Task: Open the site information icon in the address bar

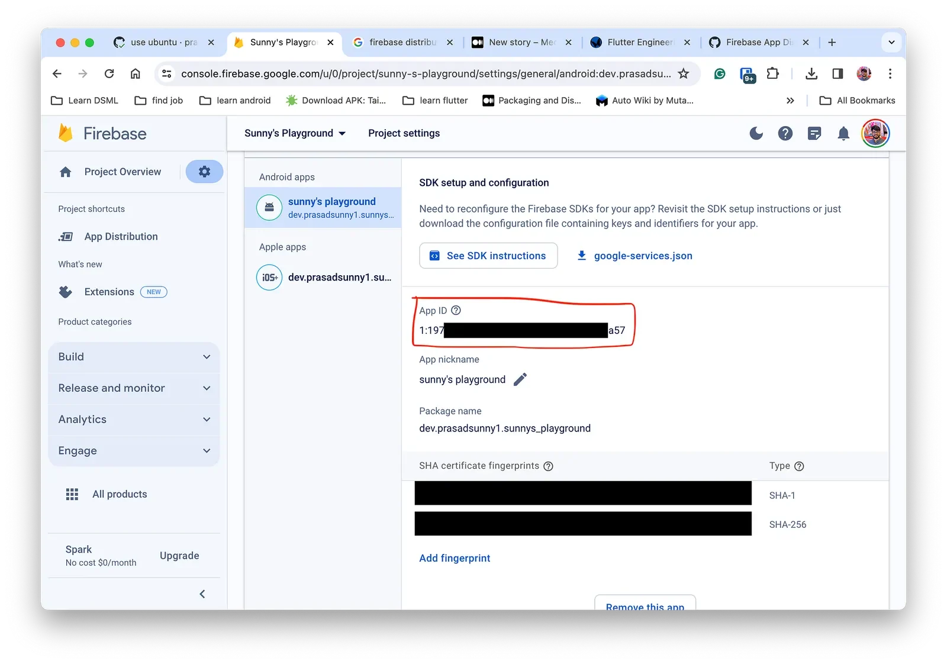Action: tap(167, 73)
